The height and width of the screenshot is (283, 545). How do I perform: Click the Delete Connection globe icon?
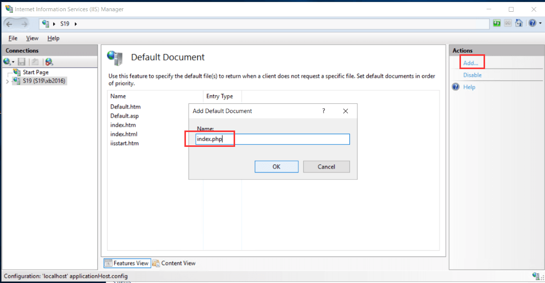[x=49, y=61]
